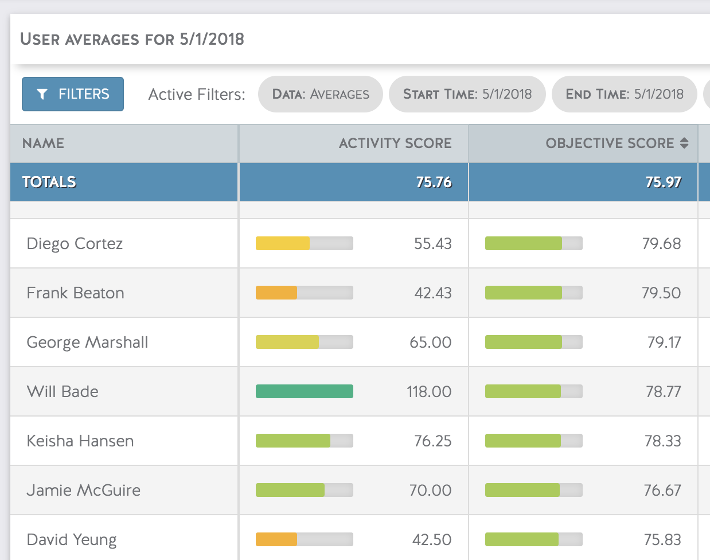710x560 pixels.
Task: Click David Yeung's objective score bar
Action: pos(534,539)
